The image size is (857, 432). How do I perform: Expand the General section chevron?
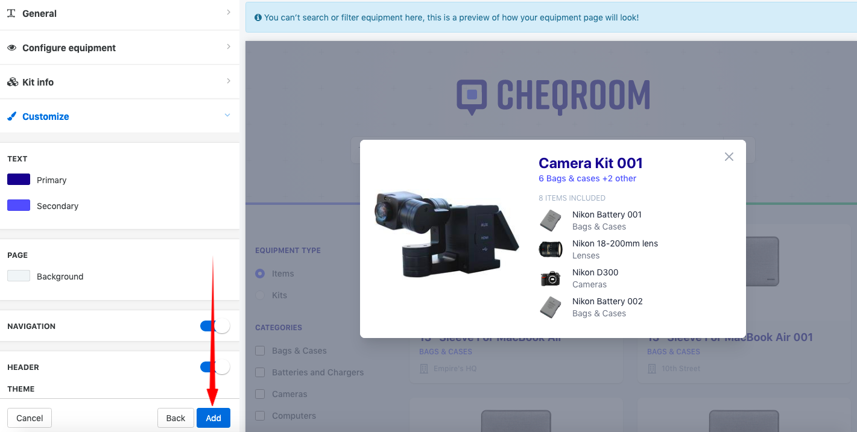click(228, 12)
